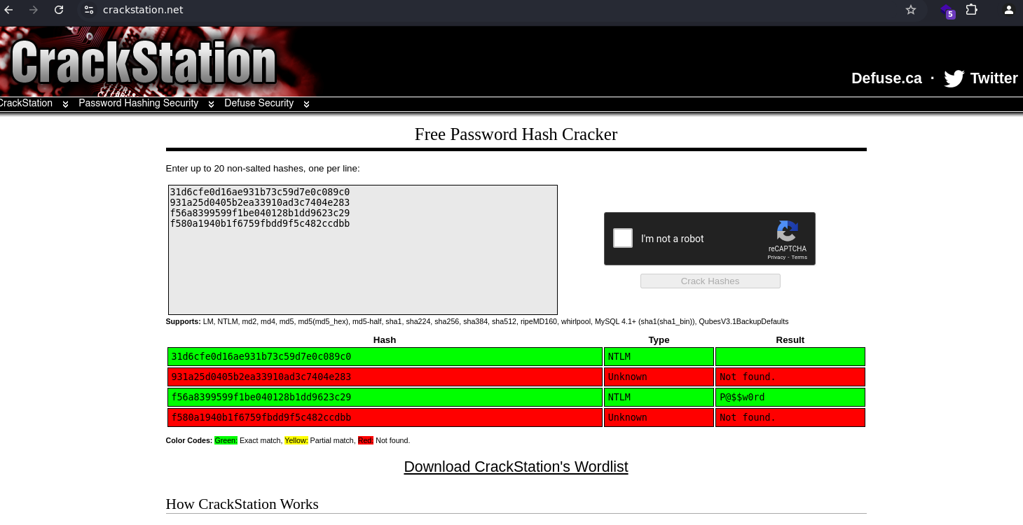Image resolution: width=1023 pixels, height=525 pixels.
Task: Click the Type column header
Action: coord(659,339)
